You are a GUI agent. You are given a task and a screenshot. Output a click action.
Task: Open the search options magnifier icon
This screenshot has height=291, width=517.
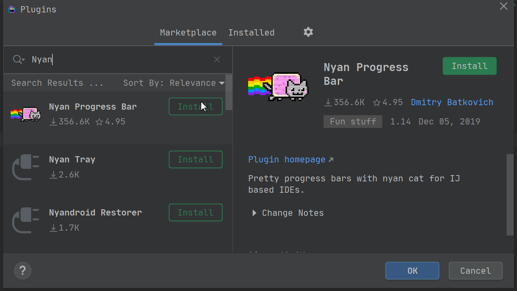point(19,59)
